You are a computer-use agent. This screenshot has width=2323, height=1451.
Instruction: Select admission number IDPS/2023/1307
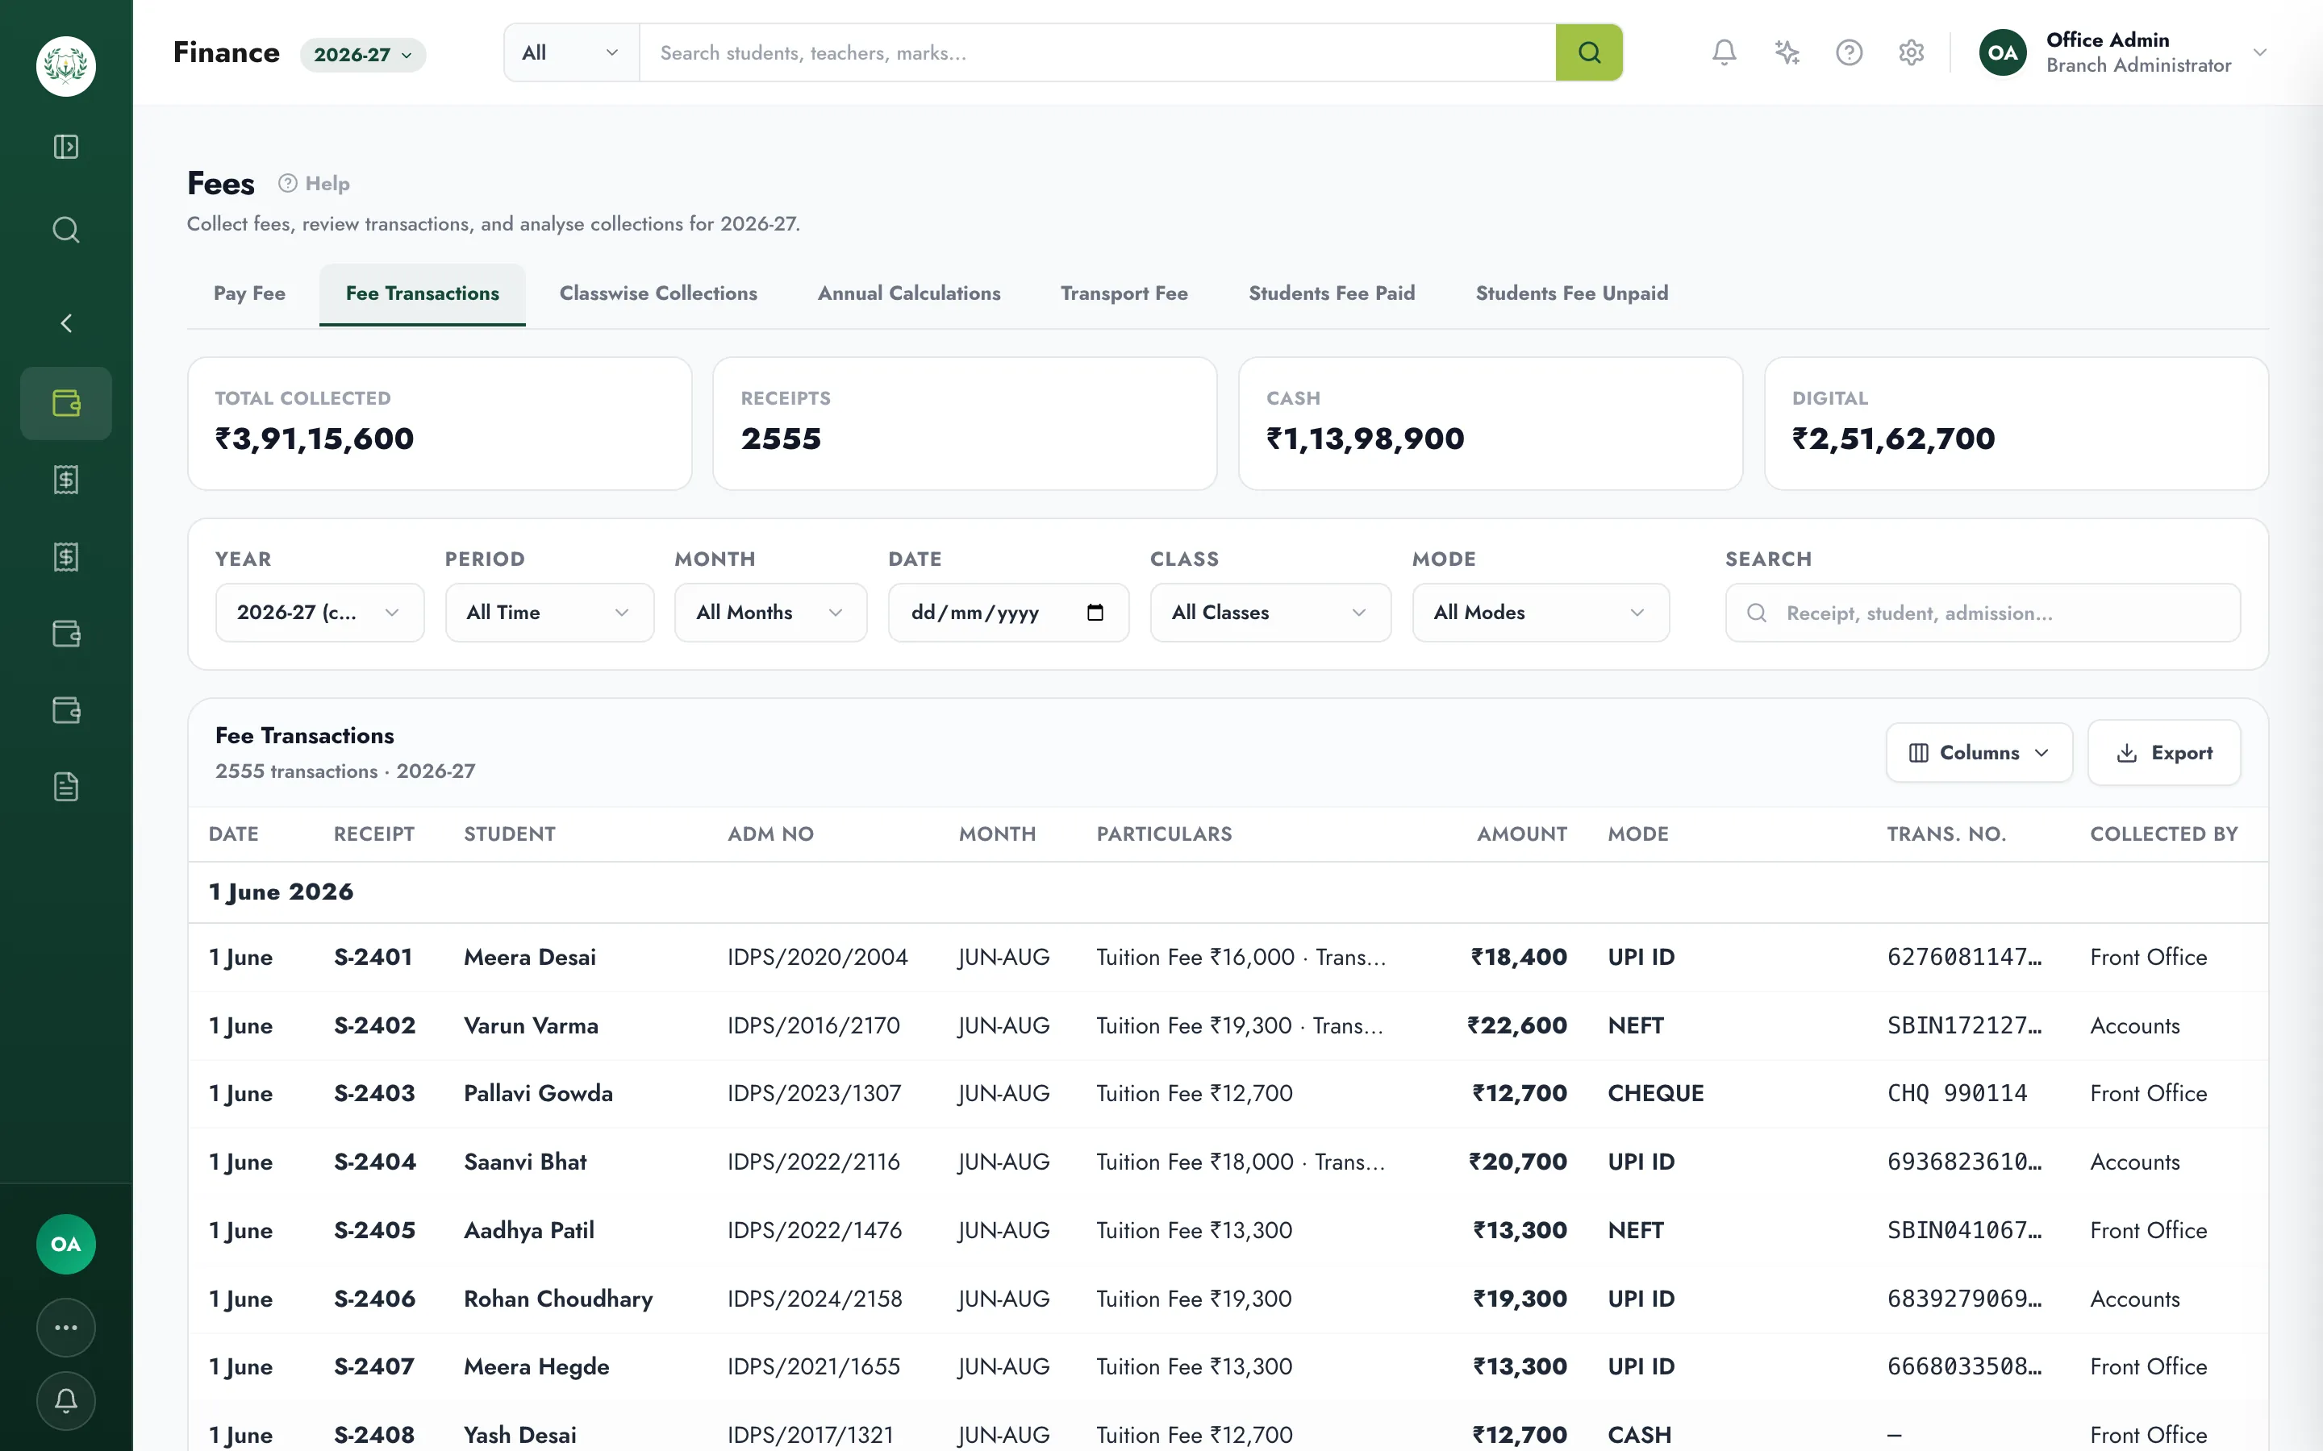coord(814,1094)
